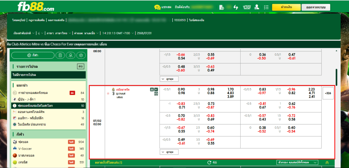Open the cash voucher icon in header

[x=247, y=7]
